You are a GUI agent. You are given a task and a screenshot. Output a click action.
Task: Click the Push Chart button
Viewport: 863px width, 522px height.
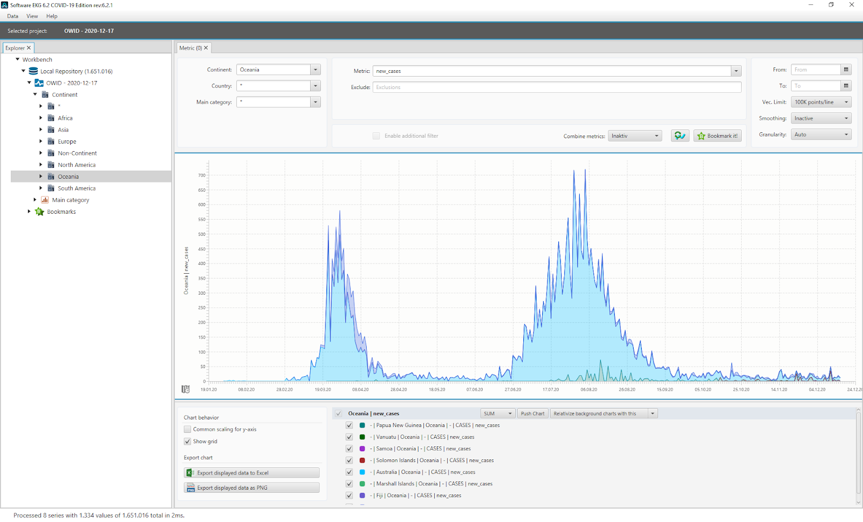point(532,413)
